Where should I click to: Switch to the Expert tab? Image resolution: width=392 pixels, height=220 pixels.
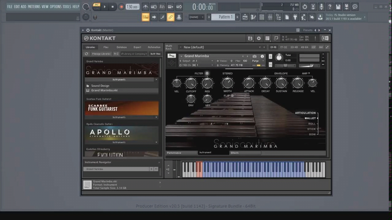coord(137,47)
